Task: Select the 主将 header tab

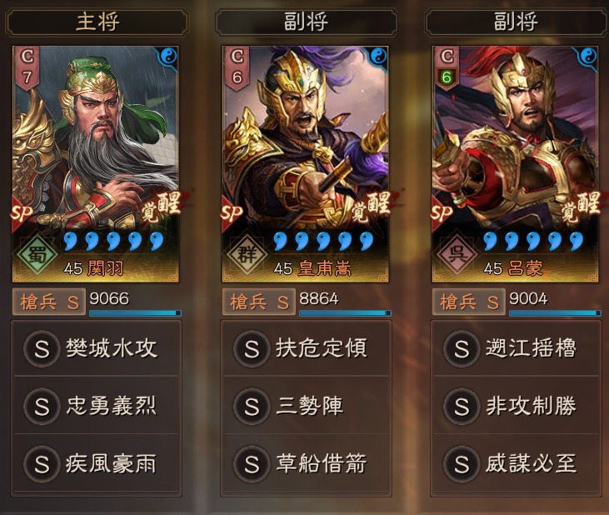Action: [97, 22]
